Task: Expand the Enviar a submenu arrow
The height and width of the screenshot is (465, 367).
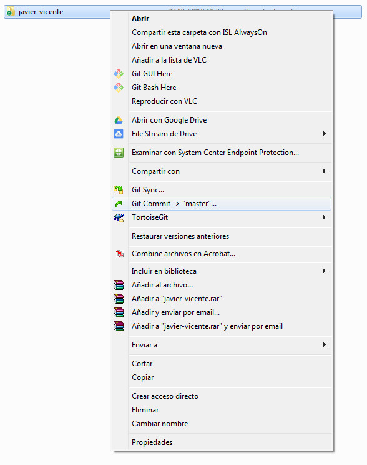Action: coord(325,345)
